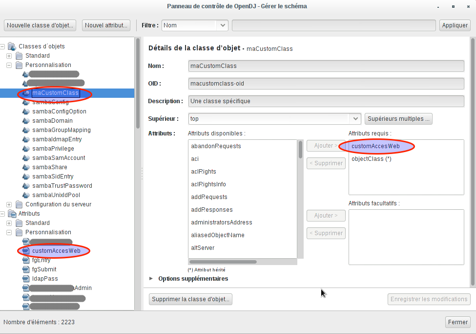Click the sambaIdmapEntry class icon

pyautogui.click(x=26, y=139)
